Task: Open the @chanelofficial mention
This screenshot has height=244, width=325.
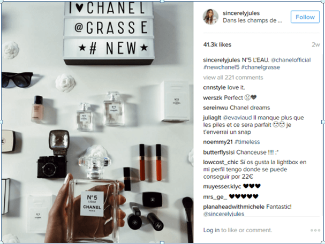Action: 291,60
